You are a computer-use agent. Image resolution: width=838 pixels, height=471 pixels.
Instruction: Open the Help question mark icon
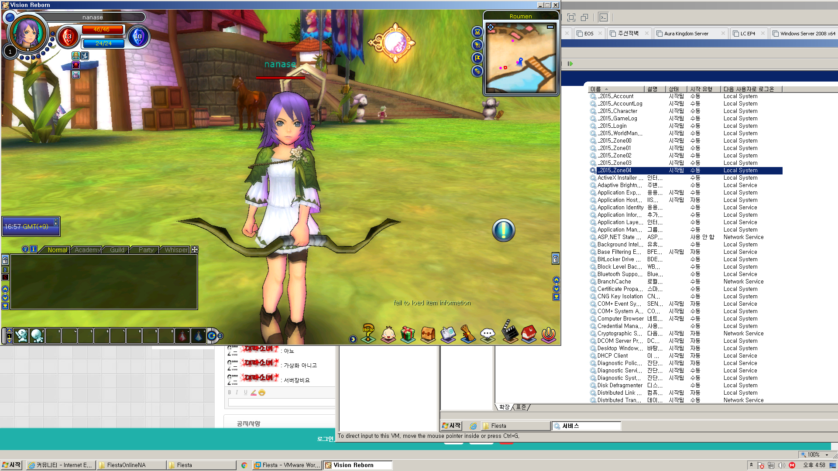pyautogui.click(x=368, y=334)
